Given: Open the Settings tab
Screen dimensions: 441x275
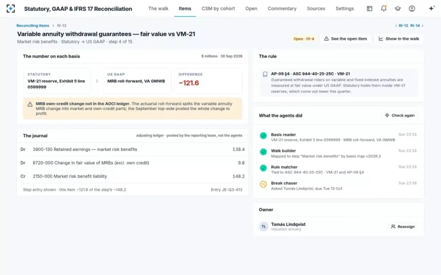Looking at the screenshot, I should point(345,8).
